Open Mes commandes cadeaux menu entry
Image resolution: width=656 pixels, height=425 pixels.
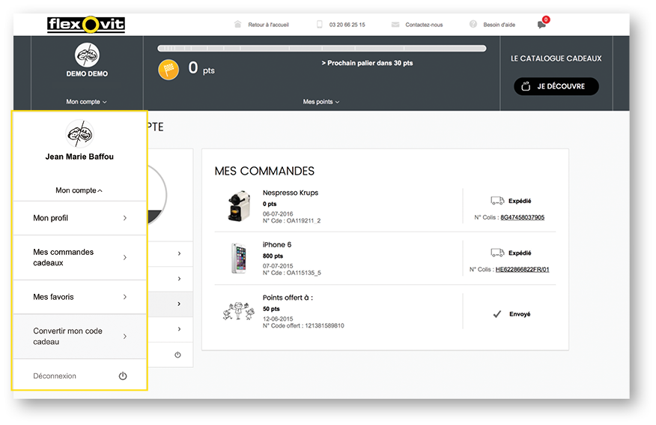80,258
